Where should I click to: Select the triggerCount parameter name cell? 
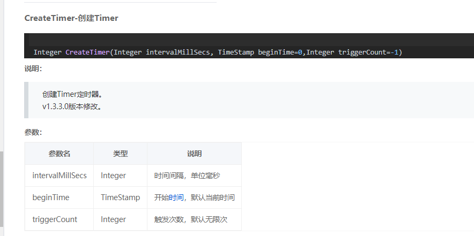[x=59, y=219]
